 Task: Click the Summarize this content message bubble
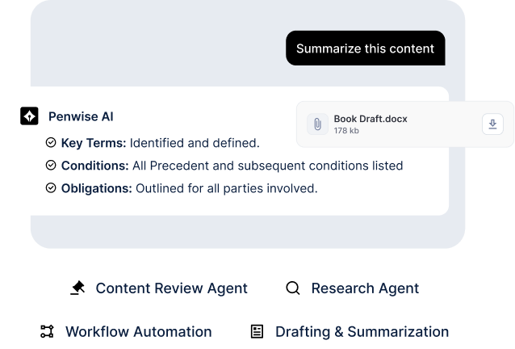tap(365, 48)
